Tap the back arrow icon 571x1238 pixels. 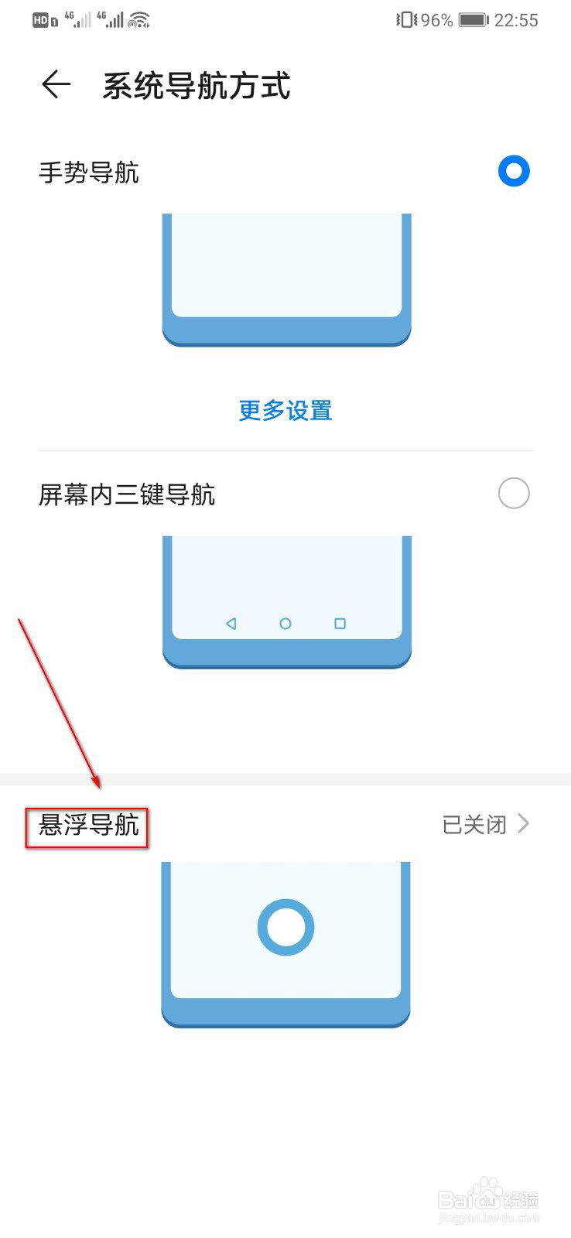pyautogui.click(x=56, y=85)
